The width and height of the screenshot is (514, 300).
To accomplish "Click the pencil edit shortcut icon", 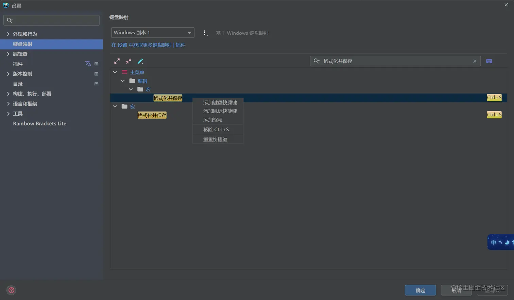I will [140, 61].
